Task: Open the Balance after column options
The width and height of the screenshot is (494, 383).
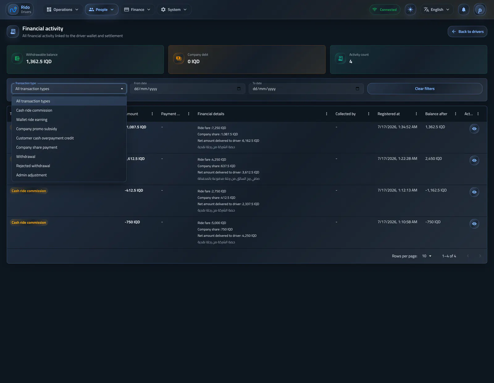Action: tap(455, 114)
